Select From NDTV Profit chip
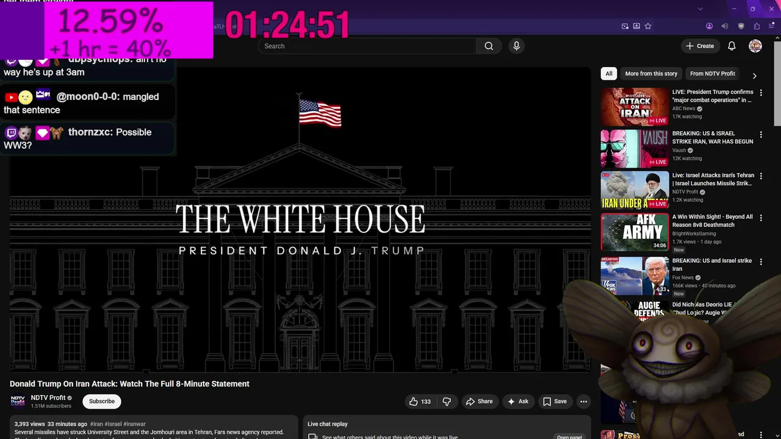 [x=713, y=74]
